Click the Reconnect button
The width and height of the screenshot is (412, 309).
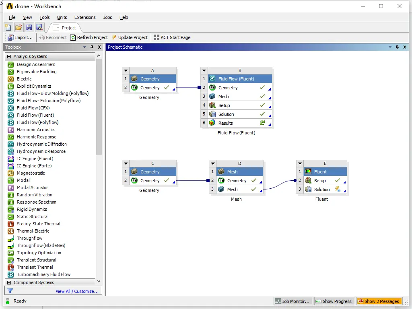(53, 37)
